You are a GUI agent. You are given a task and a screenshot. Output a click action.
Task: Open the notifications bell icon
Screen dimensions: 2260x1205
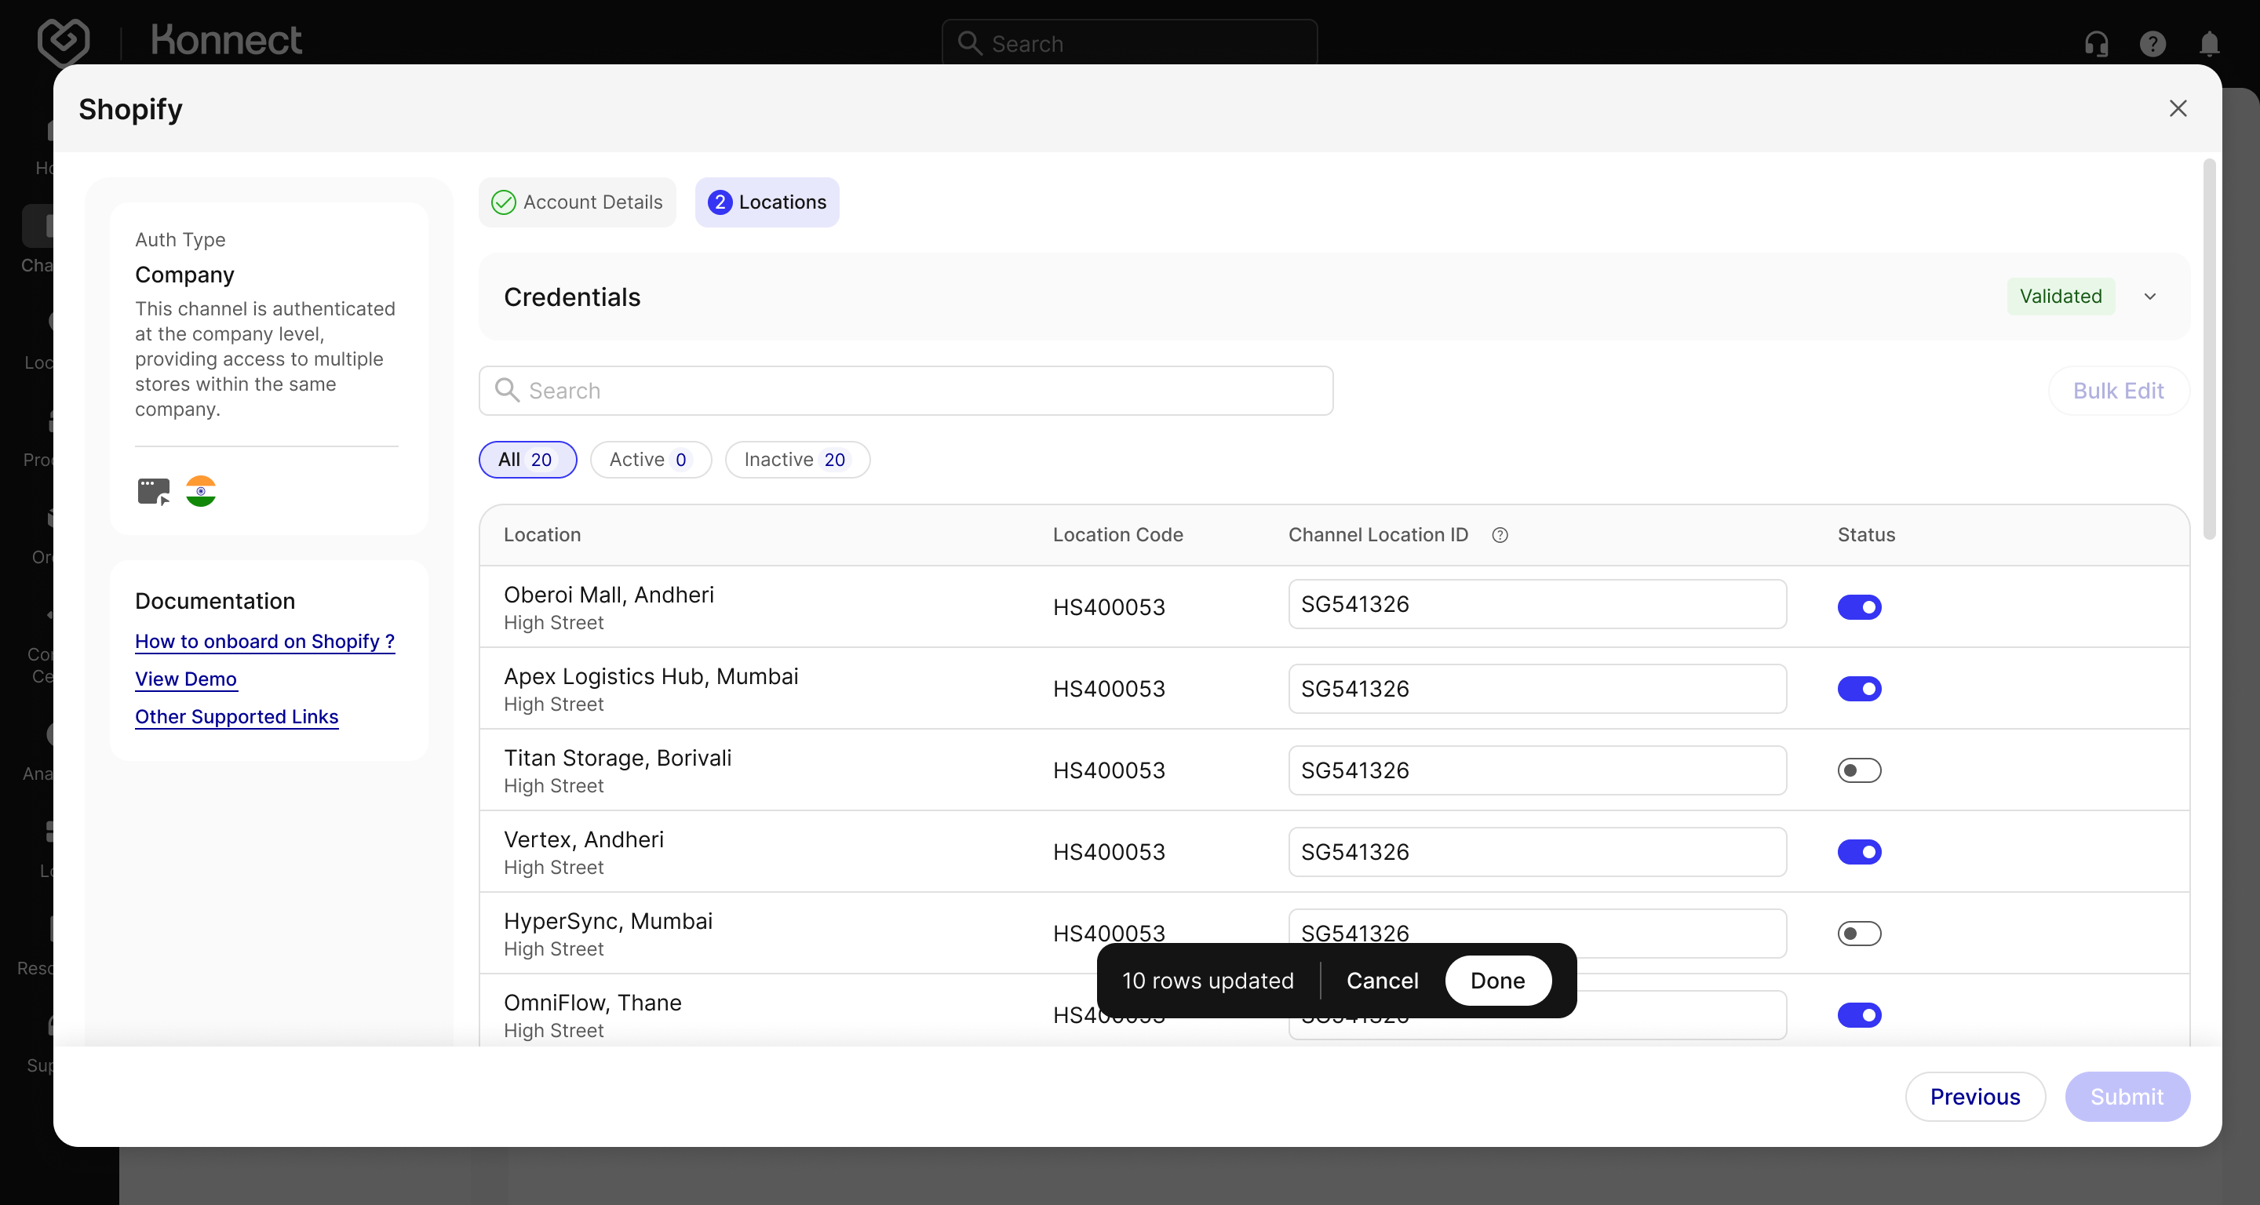2208,43
